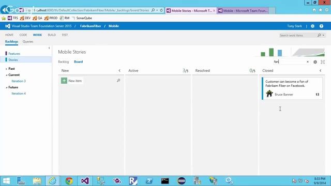Click address bar search magnifier

click(153, 10)
